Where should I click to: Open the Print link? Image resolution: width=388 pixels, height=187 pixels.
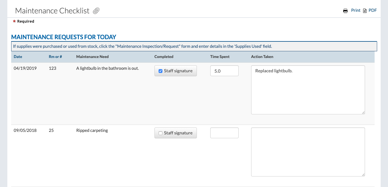point(356,11)
